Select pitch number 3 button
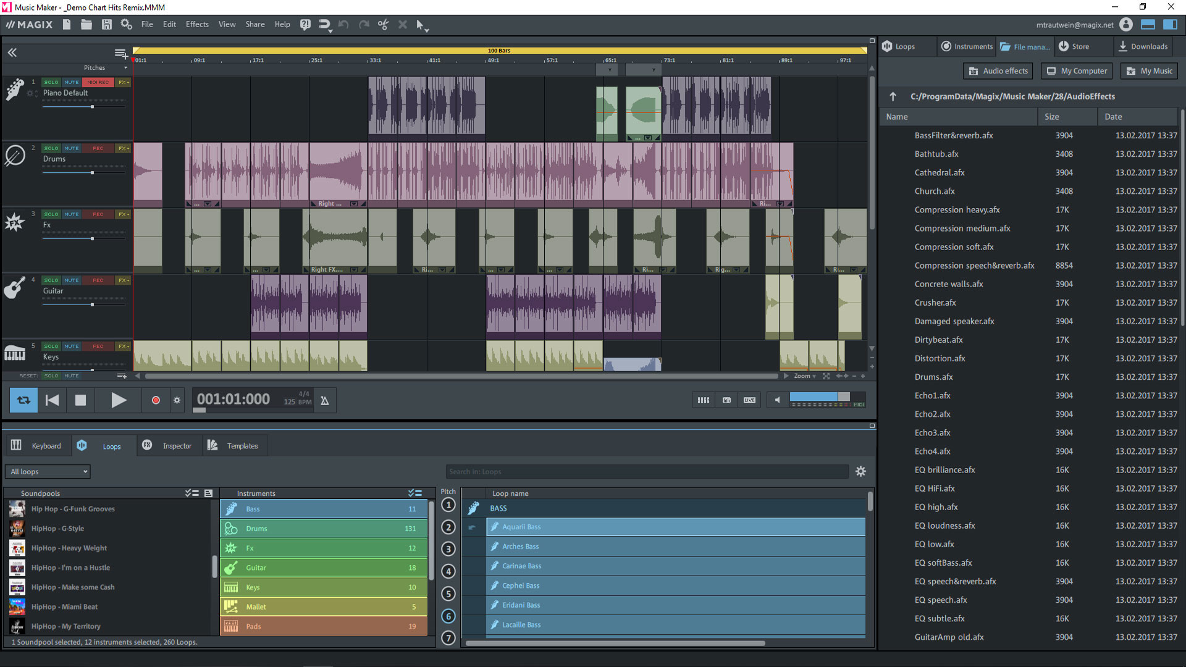 (448, 549)
